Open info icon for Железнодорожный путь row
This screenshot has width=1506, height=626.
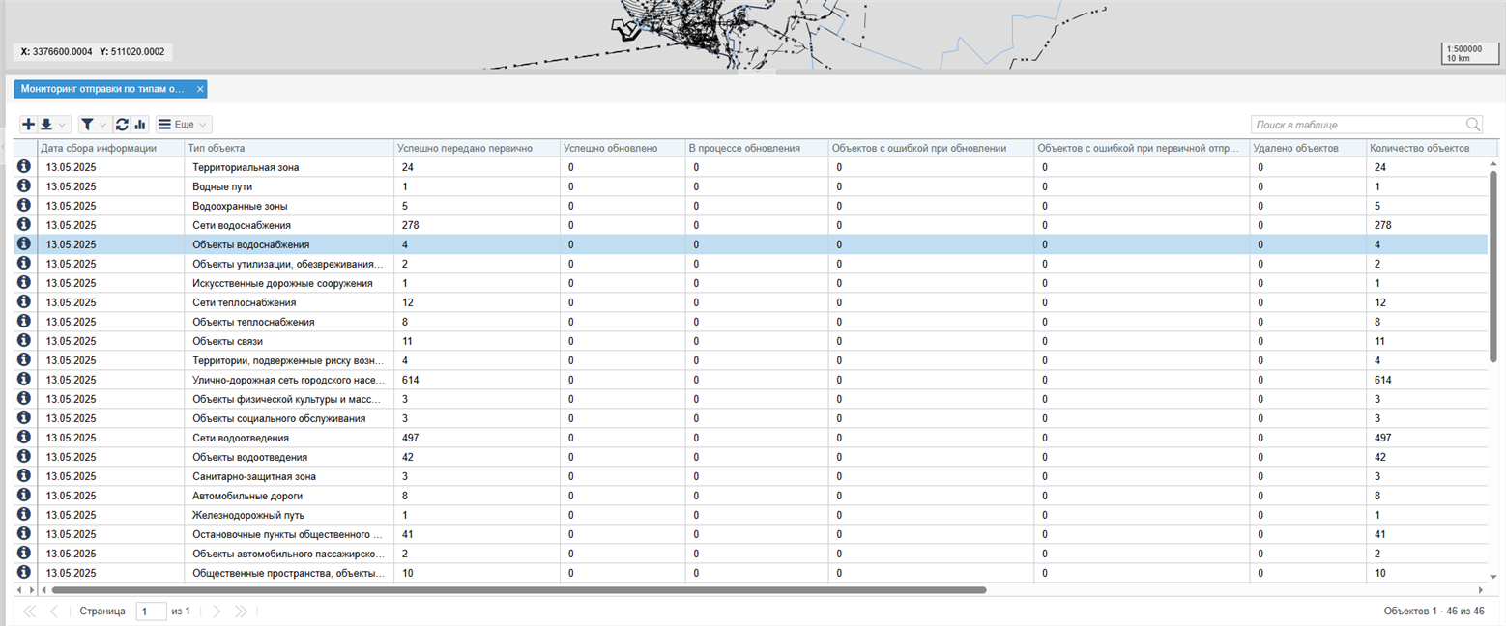[x=24, y=514]
